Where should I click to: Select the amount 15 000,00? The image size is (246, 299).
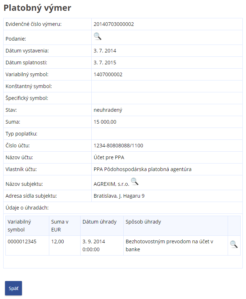click(x=105, y=122)
